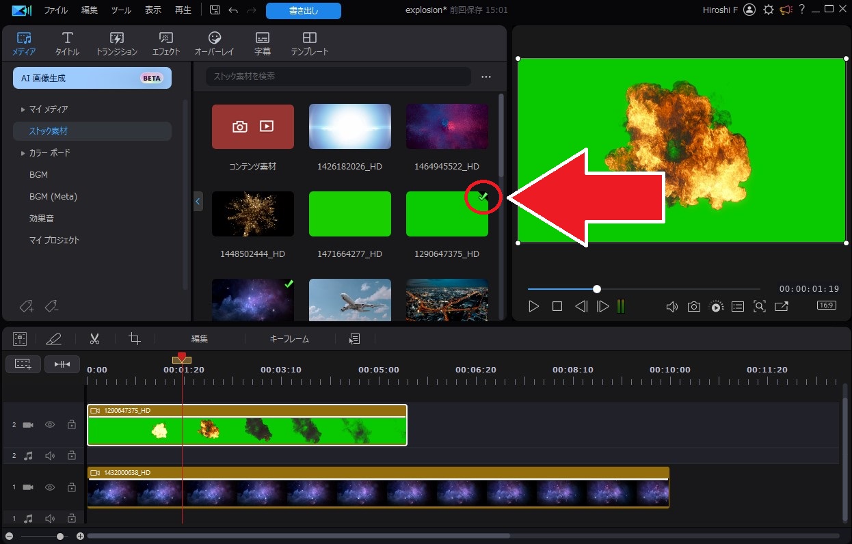Lock video track 1
Viewport: 852px width, 544px height.
(72, 487)
